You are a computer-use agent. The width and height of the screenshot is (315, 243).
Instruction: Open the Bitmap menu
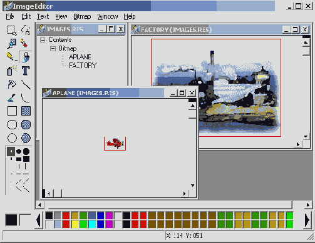[x=82, y=16]
